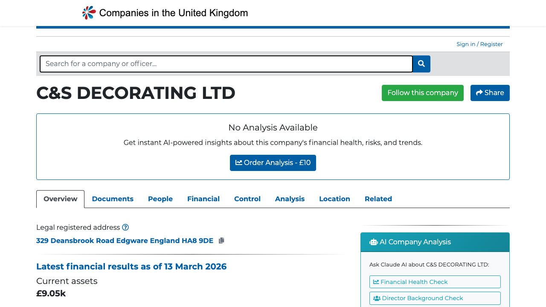Open the Sign in / Register link
The image size is (546, 307).
pos(479,44)
